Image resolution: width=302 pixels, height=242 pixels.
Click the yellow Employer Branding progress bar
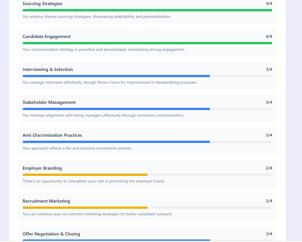[x=147, y=175]
